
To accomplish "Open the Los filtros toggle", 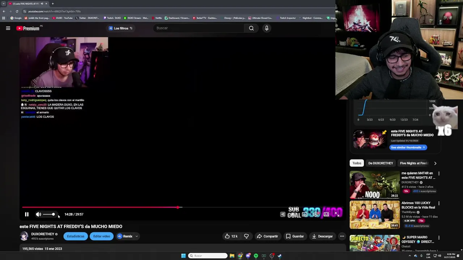I will click(x=121, y=28).
